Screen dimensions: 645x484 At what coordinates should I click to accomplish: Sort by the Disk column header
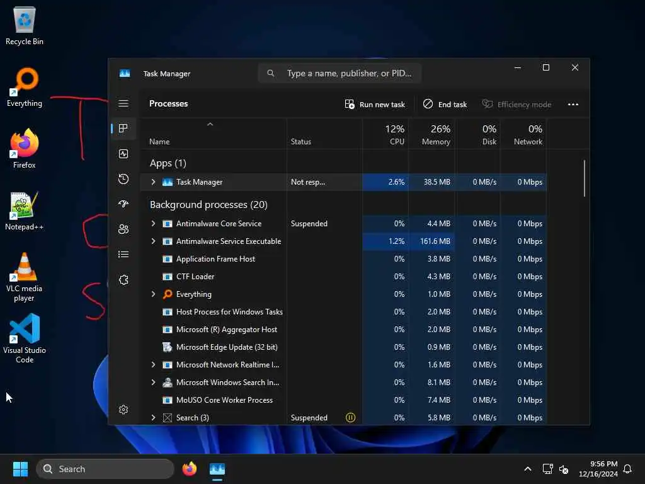pos(478,135)
